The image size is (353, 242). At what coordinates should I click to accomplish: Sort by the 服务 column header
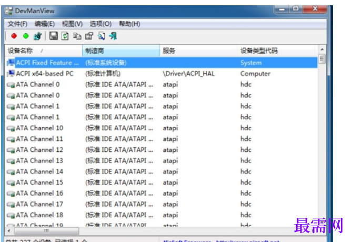198,51
